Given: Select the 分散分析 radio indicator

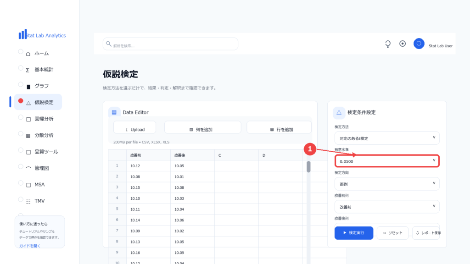Looking at the screenshot, I should click(21, 134).
